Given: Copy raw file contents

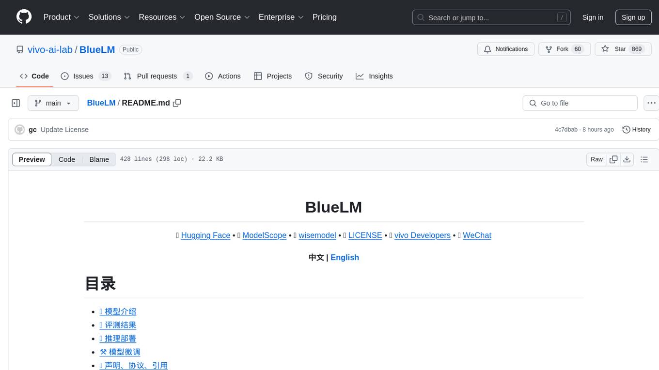Looking at the screenshot, I should click(613, 159).
